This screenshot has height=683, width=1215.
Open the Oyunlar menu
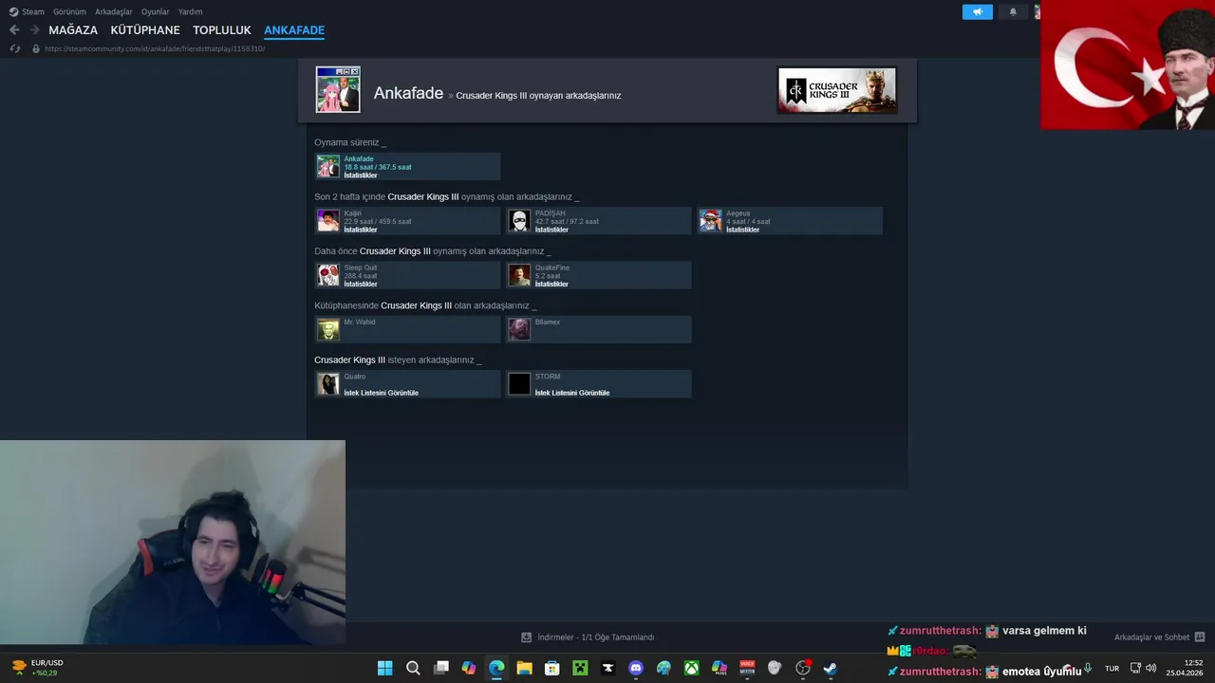pyautogui.click(x=155, y=11)
